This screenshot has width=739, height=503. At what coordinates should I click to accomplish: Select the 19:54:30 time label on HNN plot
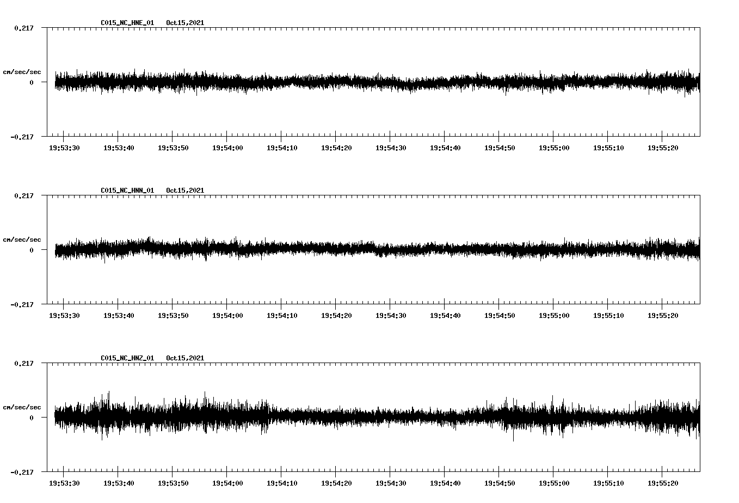(391, 315)
